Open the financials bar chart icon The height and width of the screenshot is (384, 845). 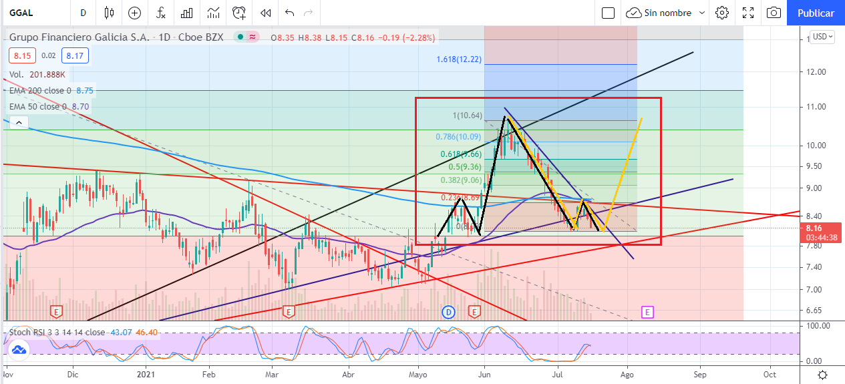point(187,13)
